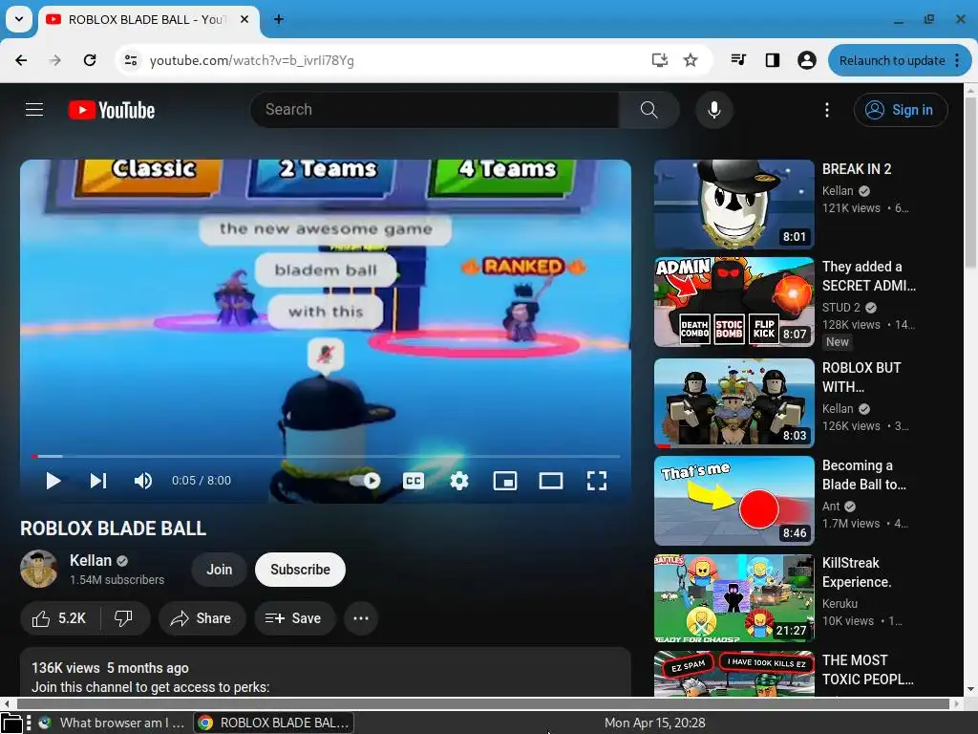978x734 pixels.
Task: Open KillStreak Experience video thumbnail
Action: coord(734,598)
